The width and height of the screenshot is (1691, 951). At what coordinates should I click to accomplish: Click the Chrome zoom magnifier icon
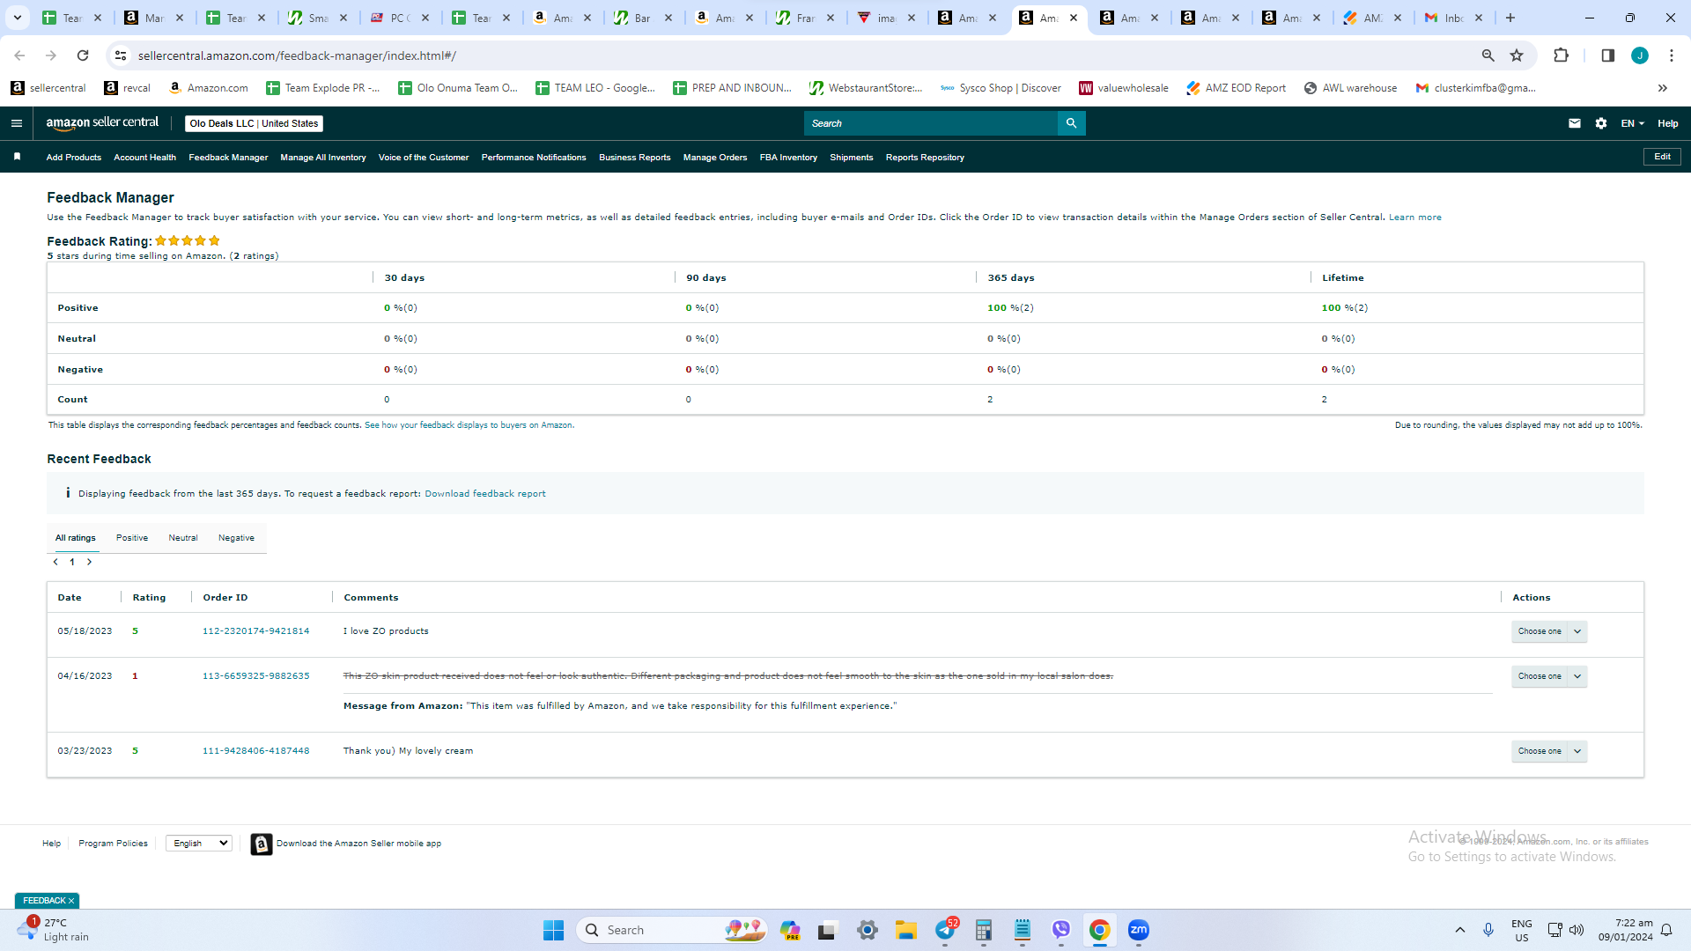[1488, 55]
